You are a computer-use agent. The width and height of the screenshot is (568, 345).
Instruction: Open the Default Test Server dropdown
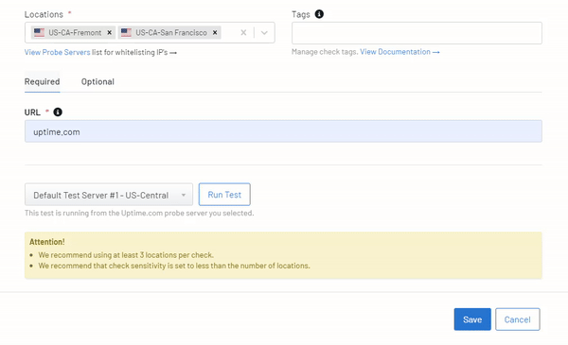click(109, 195)
